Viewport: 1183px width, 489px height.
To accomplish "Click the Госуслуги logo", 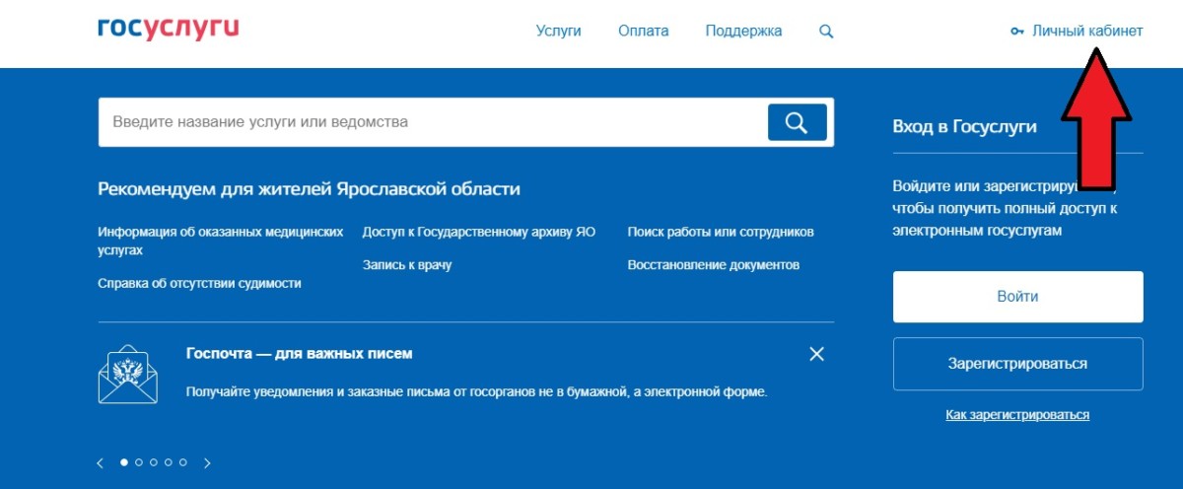I will pos(169,30).
